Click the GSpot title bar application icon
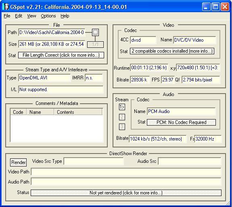The width and height of the screenshot is (232, 207). (6, 7)
